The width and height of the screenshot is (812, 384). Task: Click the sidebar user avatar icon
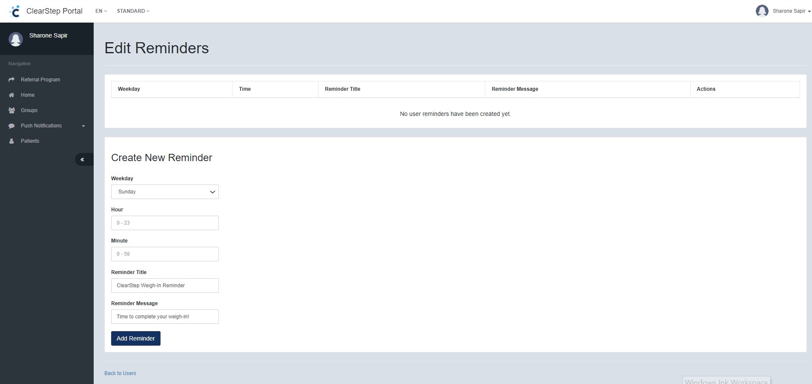(x=16, y=39)
